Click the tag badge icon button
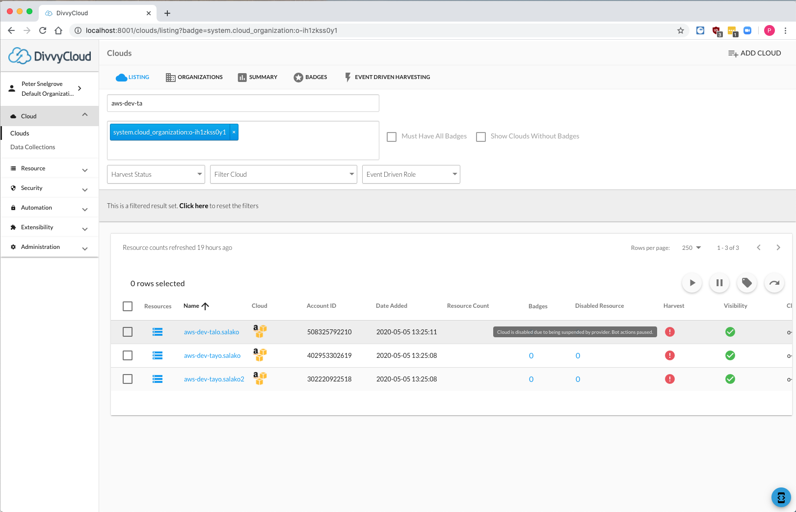Screen dimensions: 796x512 click(747, 283)
